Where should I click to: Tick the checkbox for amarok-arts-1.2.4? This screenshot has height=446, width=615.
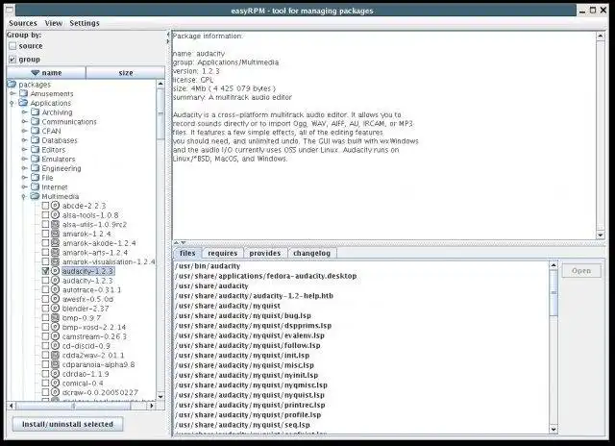click(45, 252)
